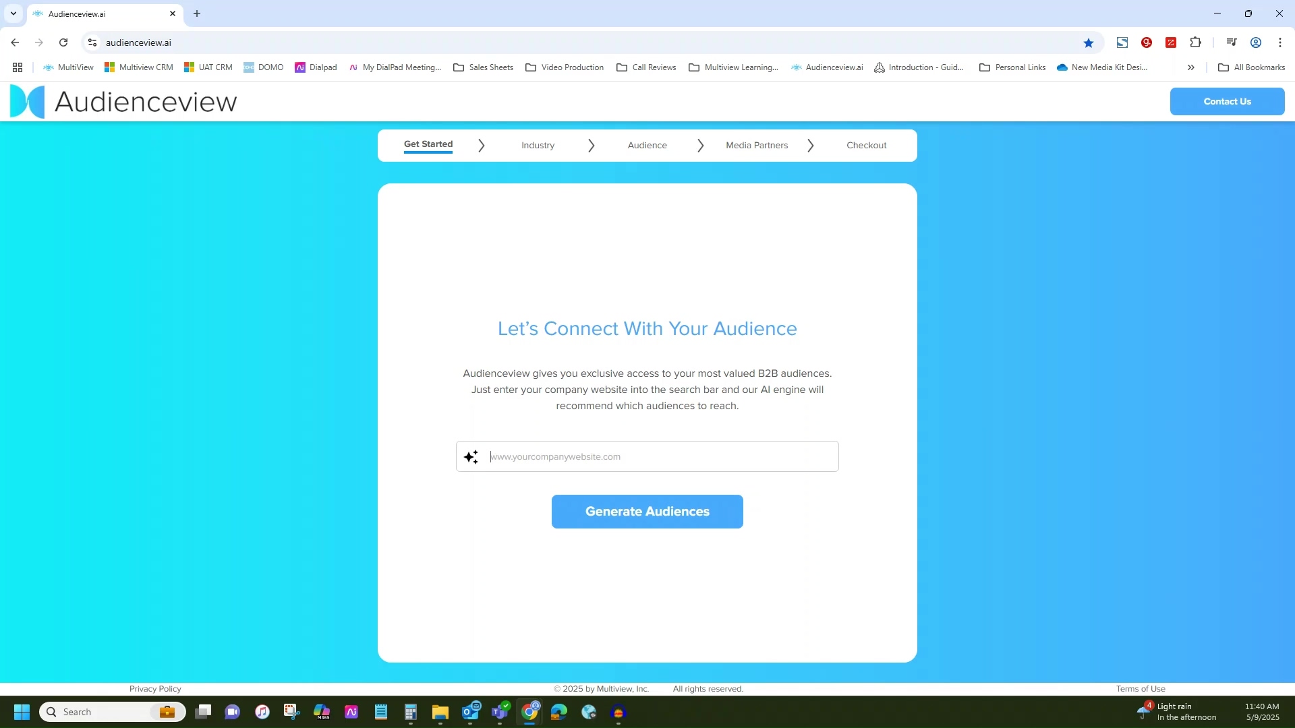
Task: Open the Call Reviews bookmark folder
Action: (x=646, y=67)
